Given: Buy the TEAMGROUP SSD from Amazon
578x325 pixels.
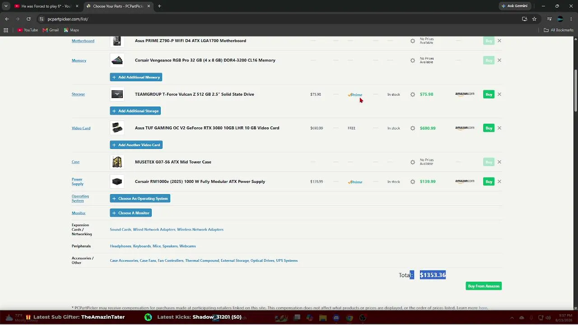Looking at the screenshot, I should pos(489,94).
